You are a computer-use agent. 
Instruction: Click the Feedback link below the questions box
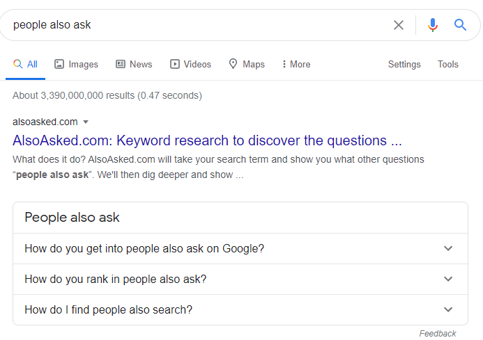pos(438,334)
